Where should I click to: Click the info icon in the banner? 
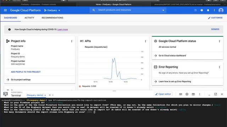coord(10,29)
